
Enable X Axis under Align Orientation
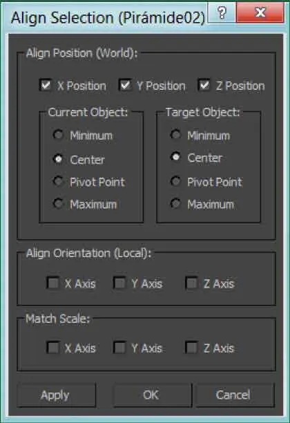[53, 283]
